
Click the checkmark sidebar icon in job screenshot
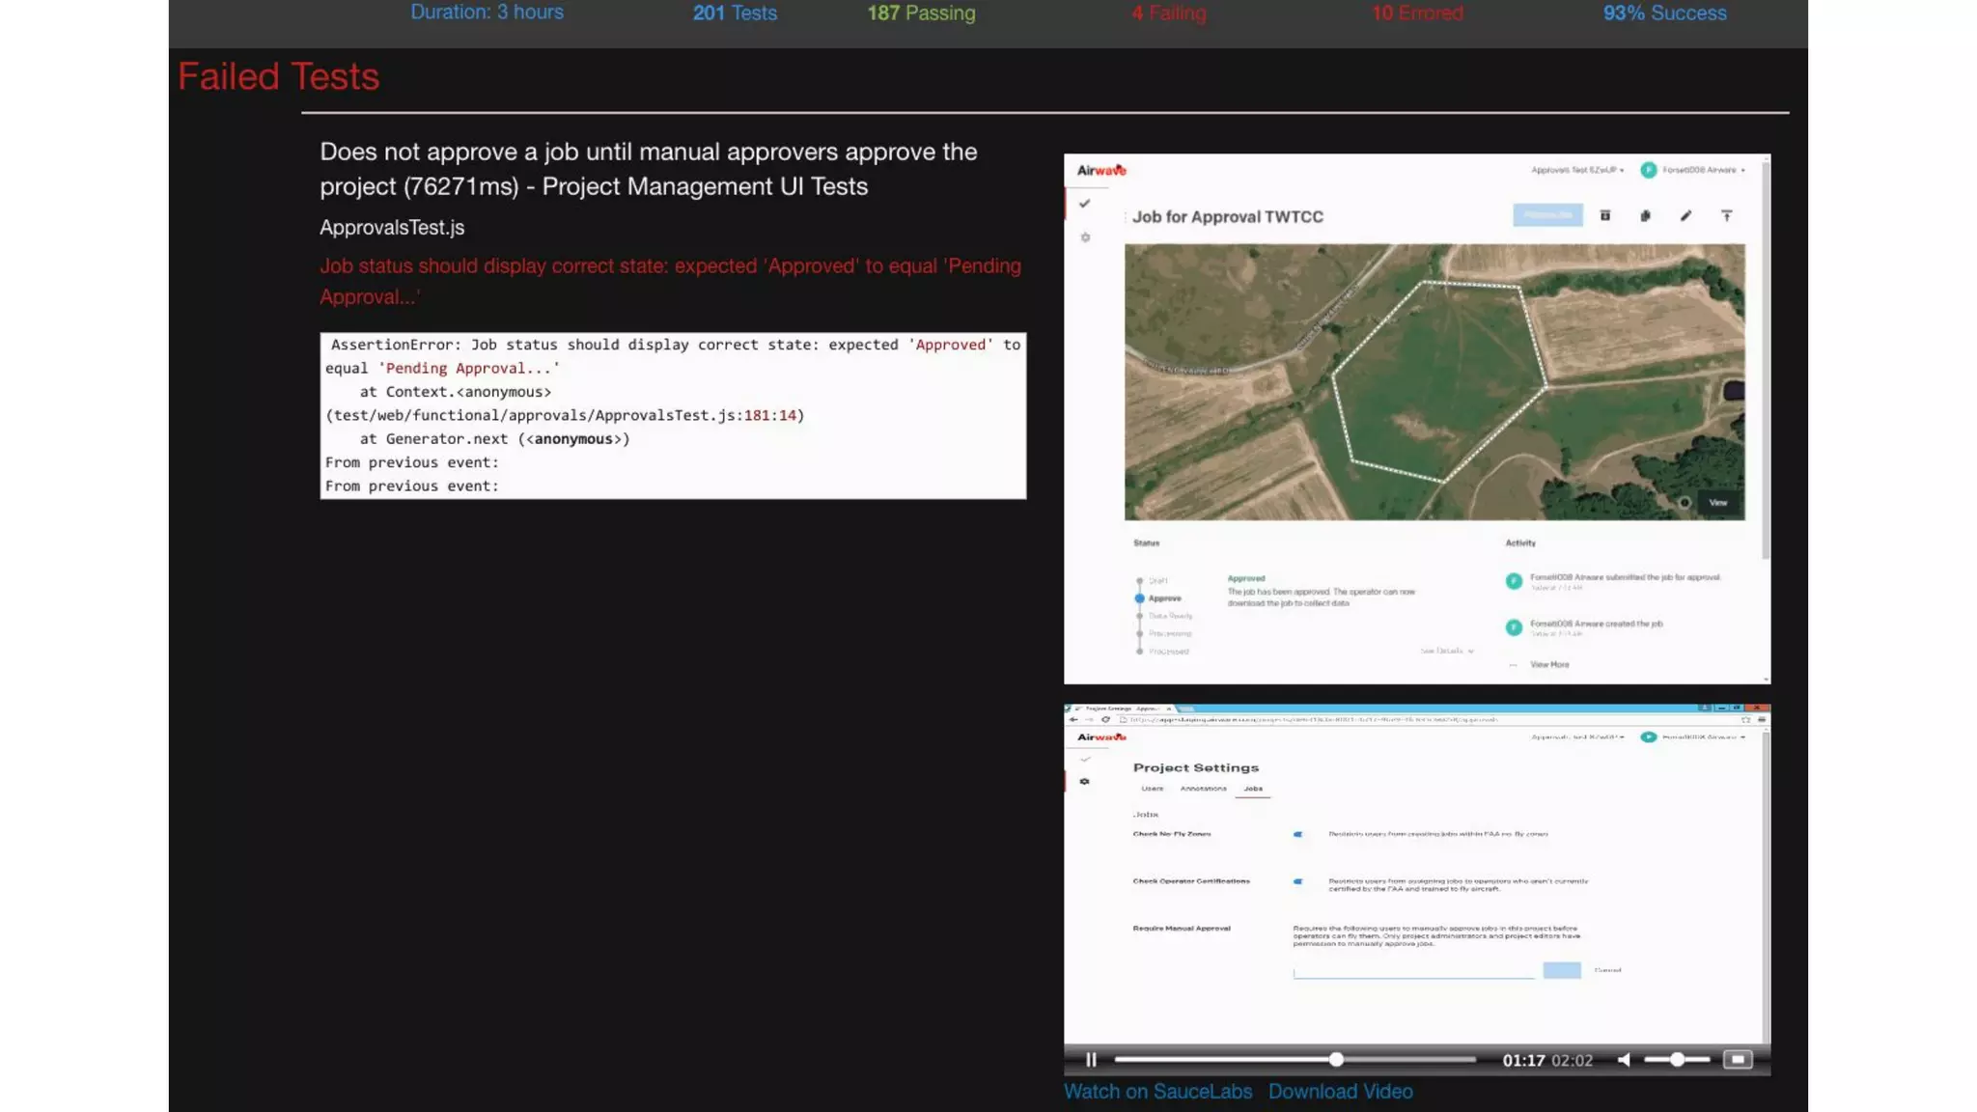(1085, 204)
